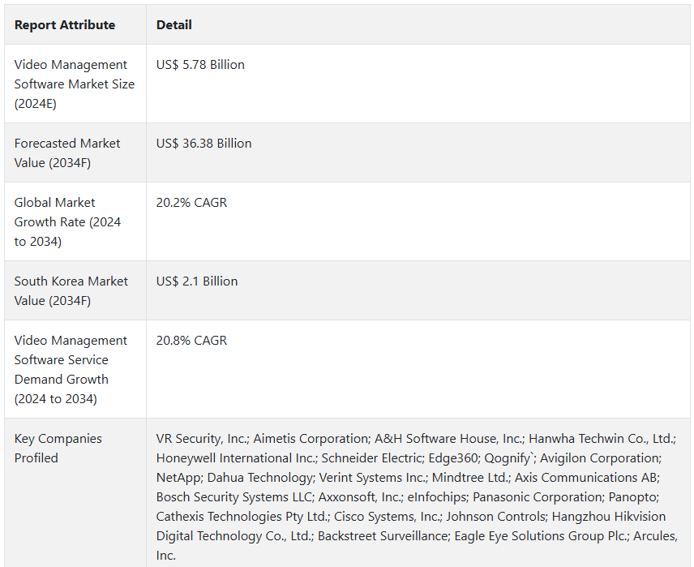Click 'VR Security, Inc.' in the companies list
This screenshot has height=567, width=694.
coord(203,439)
